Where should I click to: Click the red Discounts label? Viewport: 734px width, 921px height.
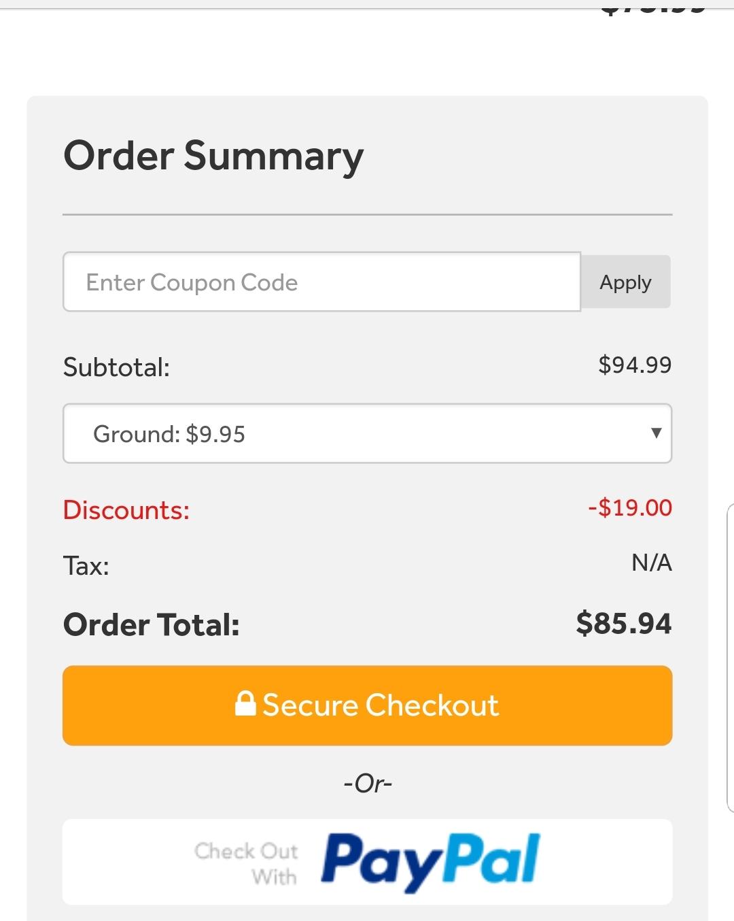pos(126,510)
